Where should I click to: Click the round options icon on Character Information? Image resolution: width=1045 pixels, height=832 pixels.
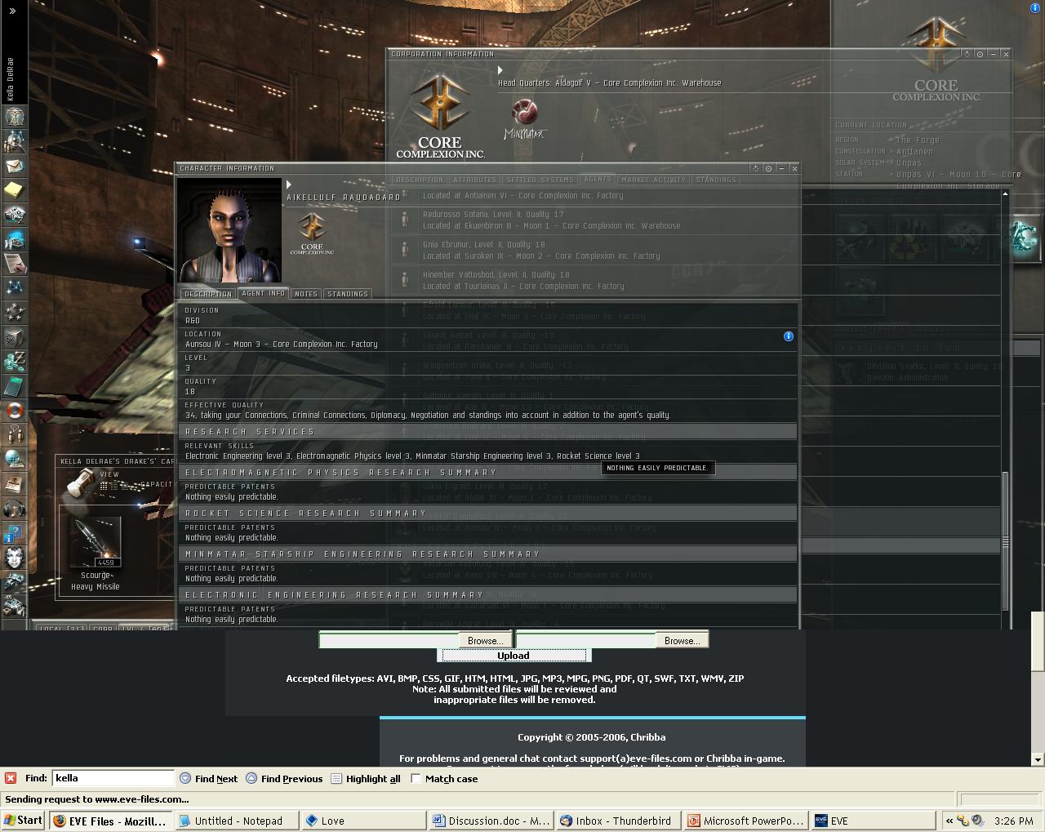click(x=768, y=168)
